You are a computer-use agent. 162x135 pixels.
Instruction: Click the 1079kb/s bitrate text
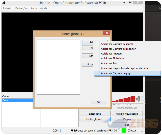pos(131,131)
